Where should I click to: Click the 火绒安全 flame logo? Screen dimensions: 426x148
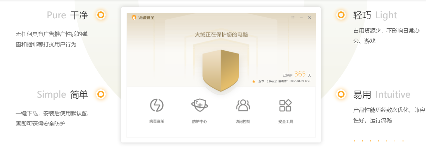click(x=134, y=18)
